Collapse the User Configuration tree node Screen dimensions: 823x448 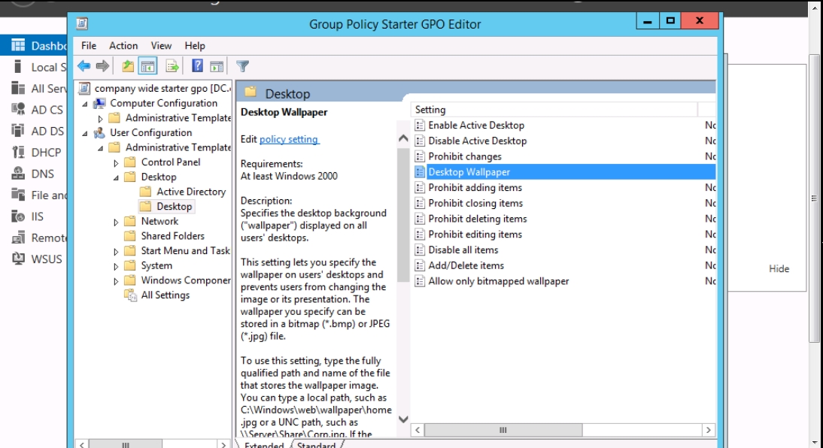[x=85, y=133]
